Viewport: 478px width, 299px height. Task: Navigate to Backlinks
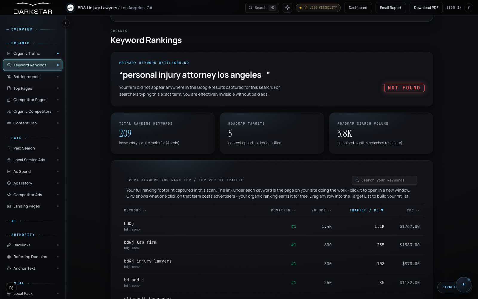(33, 245)
